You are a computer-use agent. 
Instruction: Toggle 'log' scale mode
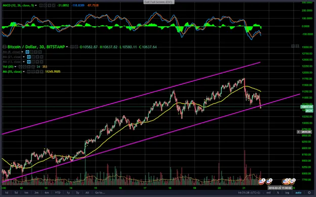(287, 192)
